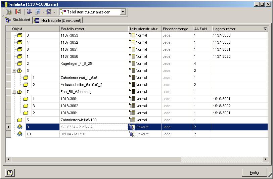Minimize the Teileliste window

coord(257,4)
